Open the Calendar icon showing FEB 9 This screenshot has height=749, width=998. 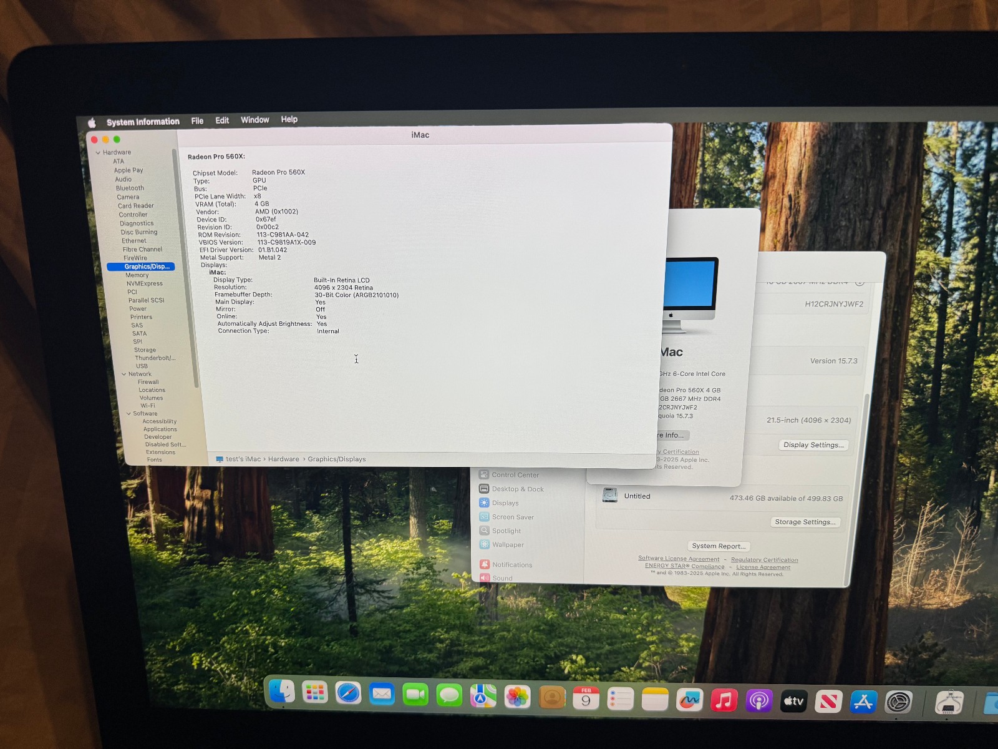pos(586,698)
